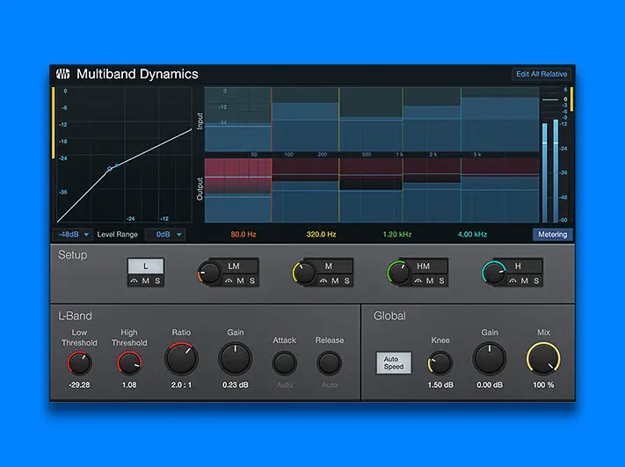Click the H band crossover knob
This screenshot has height=467, width=625.
click(493, 273)
